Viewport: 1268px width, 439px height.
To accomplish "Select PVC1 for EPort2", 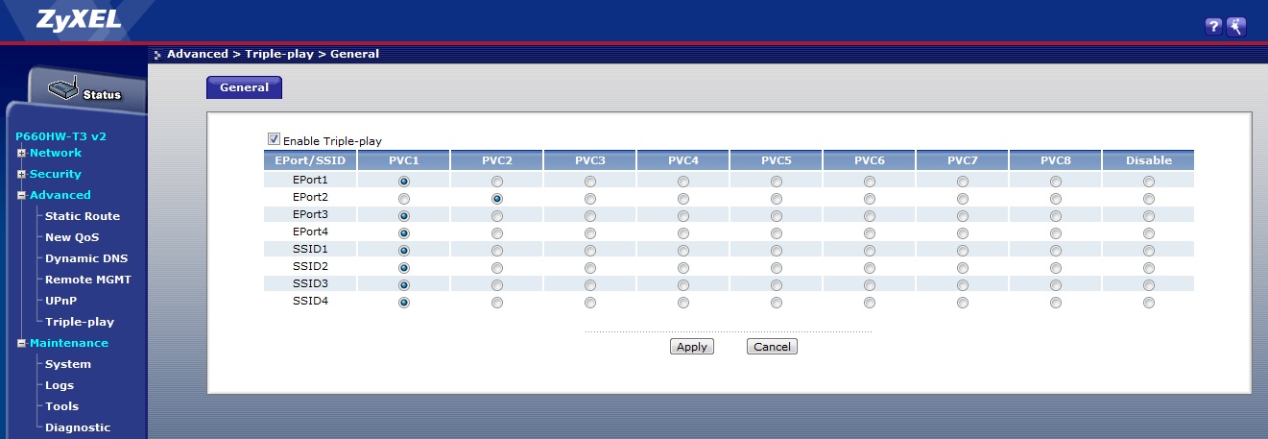I will [x=403, y=198].
